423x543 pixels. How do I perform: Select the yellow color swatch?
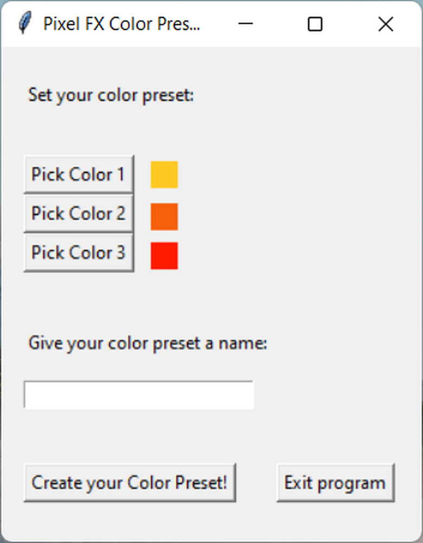(164, 174)
